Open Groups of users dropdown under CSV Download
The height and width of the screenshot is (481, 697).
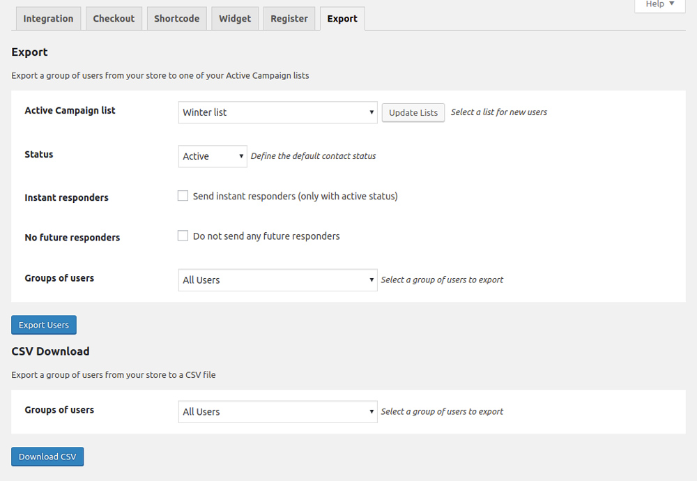[x=277, y=411]
